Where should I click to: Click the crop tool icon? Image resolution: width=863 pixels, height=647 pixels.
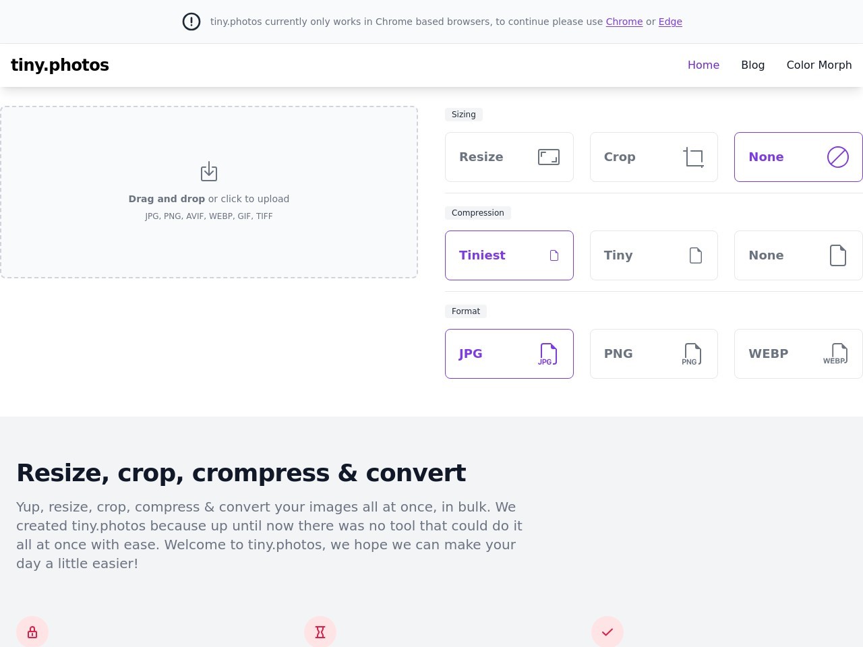(693, 157)
